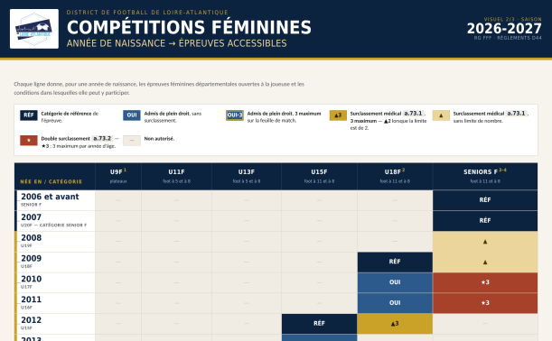Screen dimensions: 552x341
Task: Click the District Loire-Atlantique logo
Action: [34, 29]
